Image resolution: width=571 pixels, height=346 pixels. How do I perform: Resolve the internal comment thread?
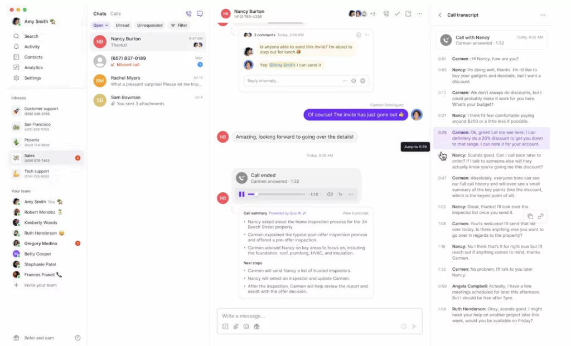[x=359, y=35]
